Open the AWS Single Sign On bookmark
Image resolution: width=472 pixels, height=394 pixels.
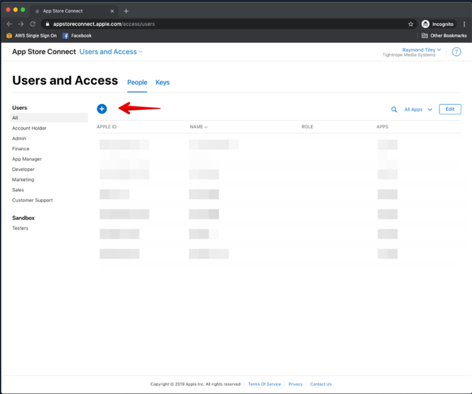click(x=32, y=35)
